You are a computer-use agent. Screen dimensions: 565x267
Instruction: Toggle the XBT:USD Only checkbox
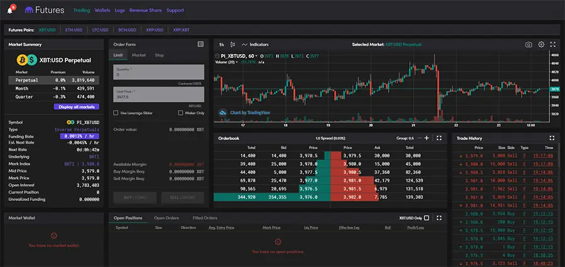click(427, 218)
